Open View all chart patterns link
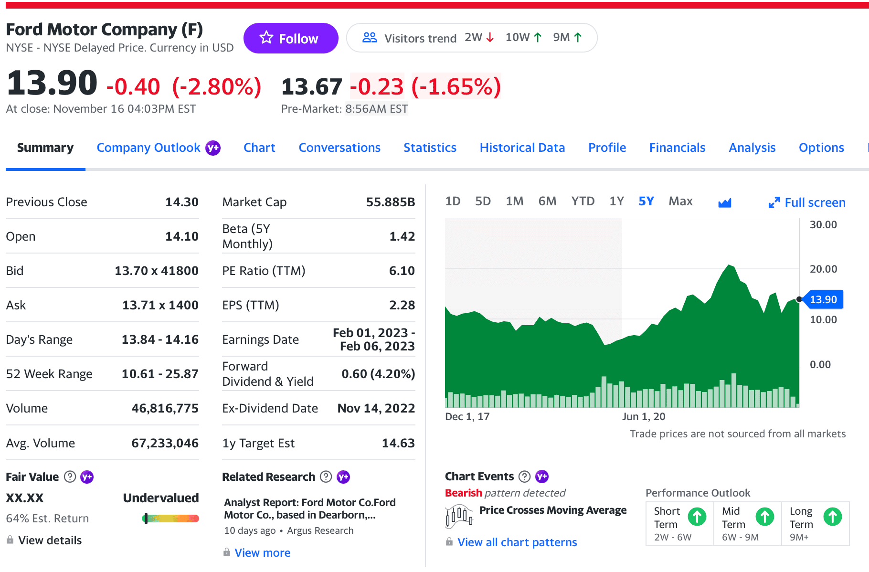This screenshot has width=869, height=572. click(x=517, y=542)
